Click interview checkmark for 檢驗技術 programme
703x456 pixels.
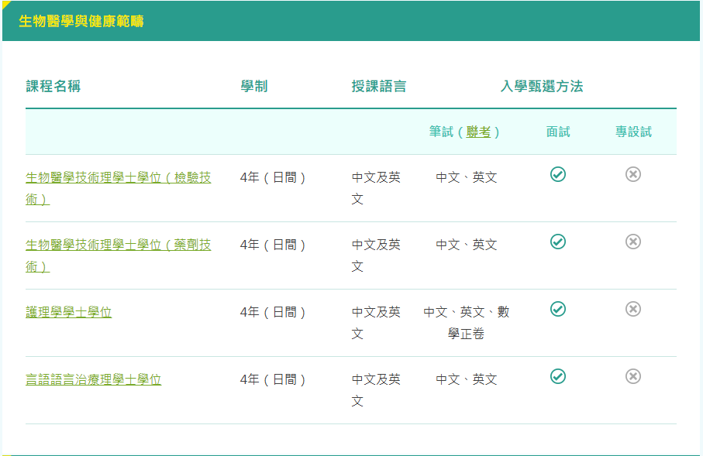coord(558,174)
